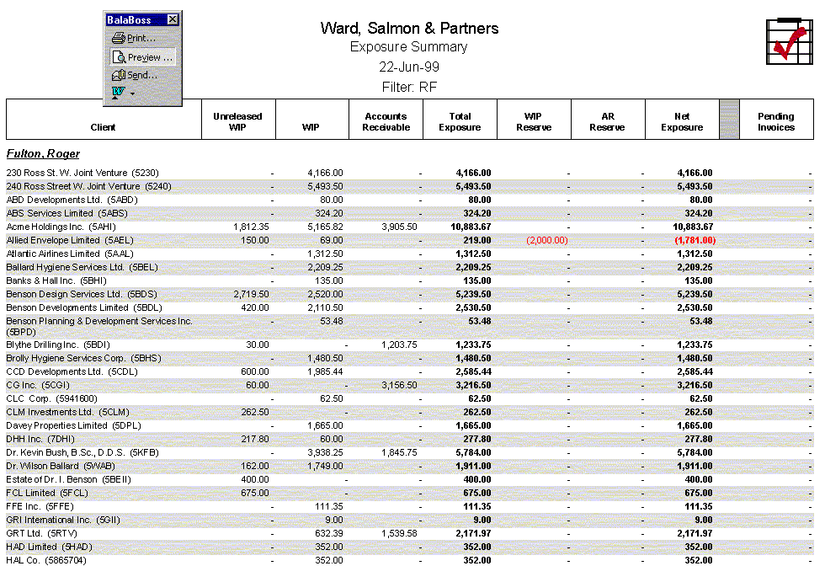Select the Acme Holdings Inc. client row

(x=50, y=227)
